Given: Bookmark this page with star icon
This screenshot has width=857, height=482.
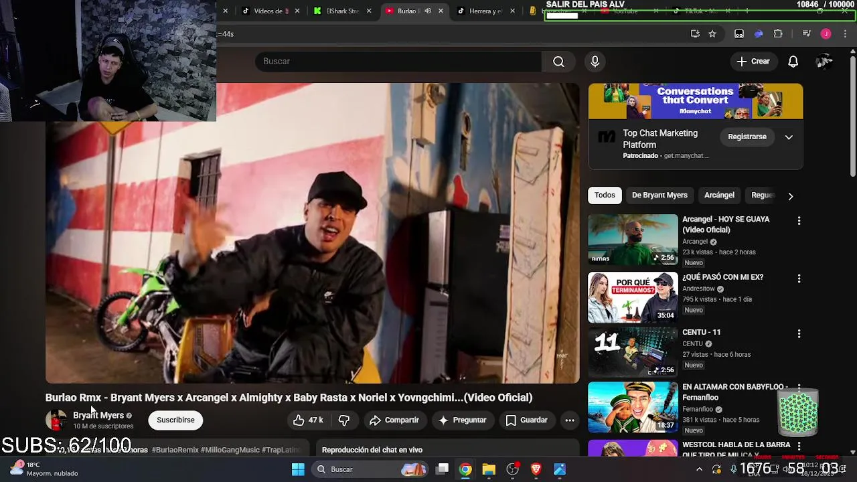Looking at the screenshot, I should tap(712, 34).
